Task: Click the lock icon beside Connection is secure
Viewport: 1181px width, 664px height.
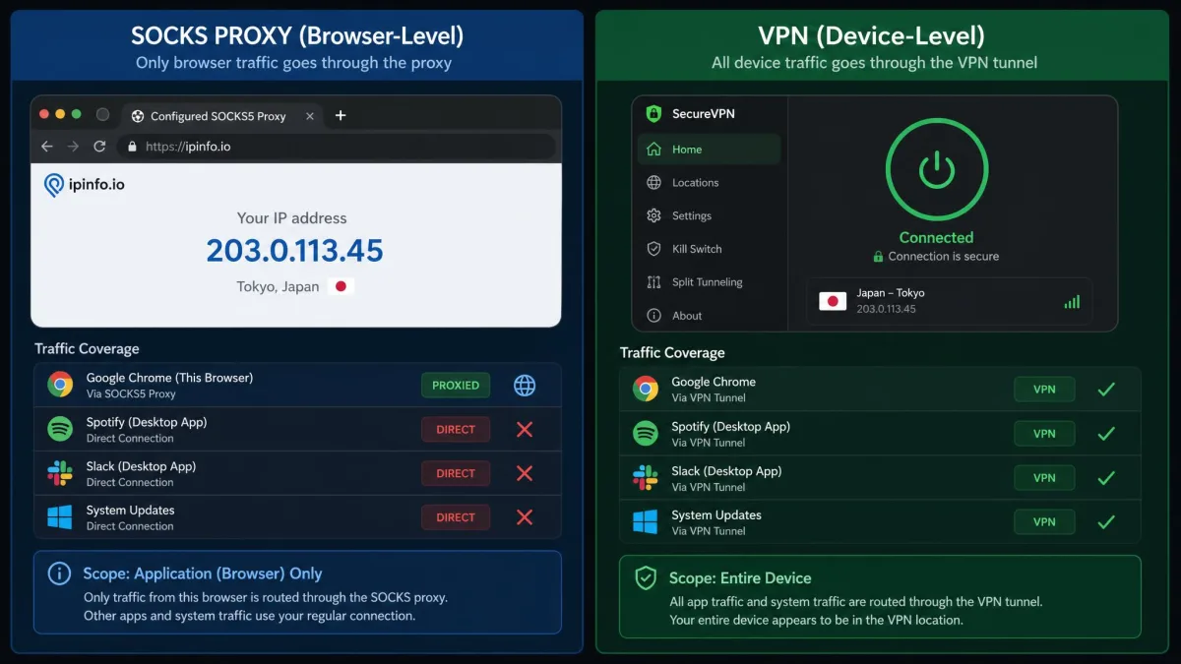Action: pyautogui.click(x=879, y=257)
